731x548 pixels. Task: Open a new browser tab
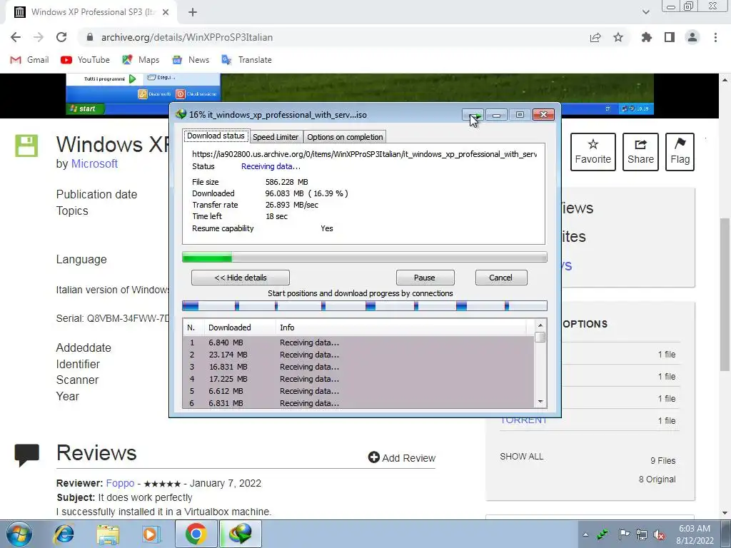point(193,12)
